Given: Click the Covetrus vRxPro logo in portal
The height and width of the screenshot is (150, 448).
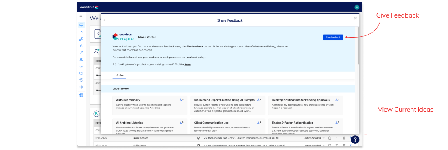Looking at the screenshot, I should 123,37.
